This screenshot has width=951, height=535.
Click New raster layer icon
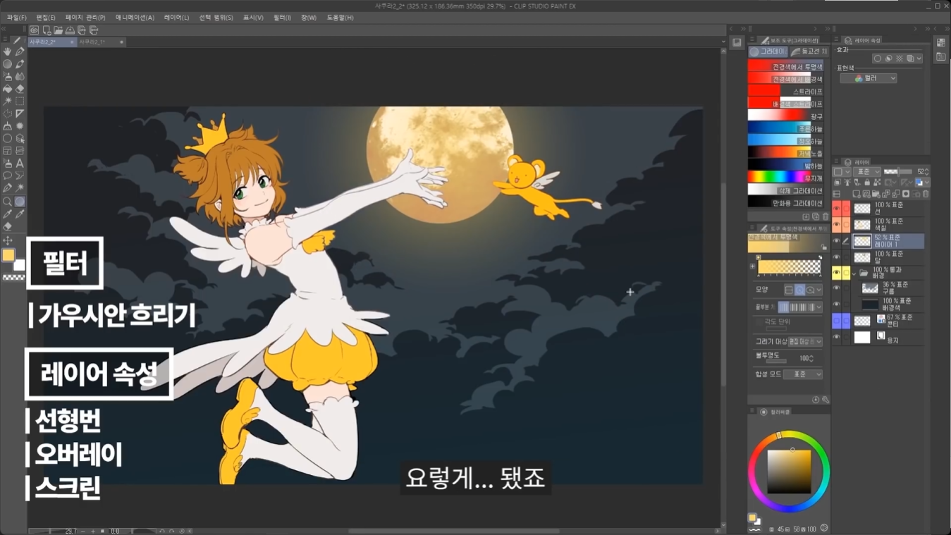[x=856, y=194]
